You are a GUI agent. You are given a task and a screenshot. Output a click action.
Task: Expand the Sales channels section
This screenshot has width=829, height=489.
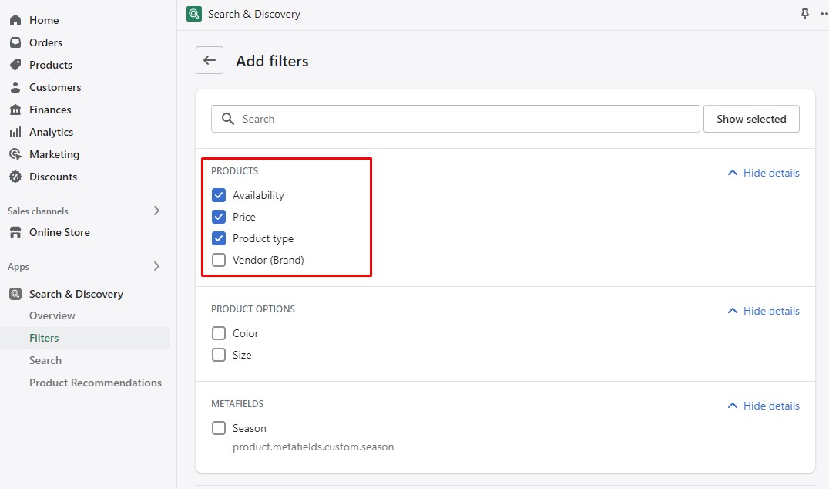click(x=156, y=210)
